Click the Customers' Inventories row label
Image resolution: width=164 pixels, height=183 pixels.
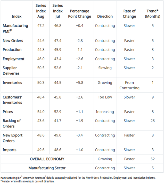(12, 100)
